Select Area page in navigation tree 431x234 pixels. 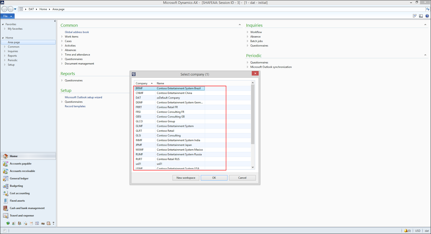(28, 42)
